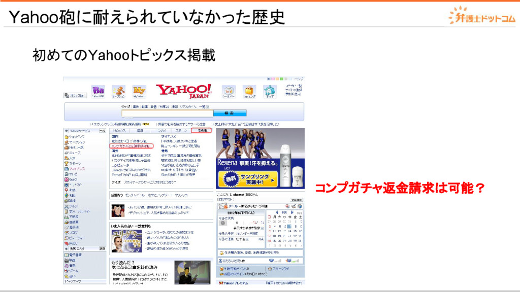This screenshot has height=292, width=520.
Task: Select highlighted date 7 in calendar
Action: pos(289,227)
